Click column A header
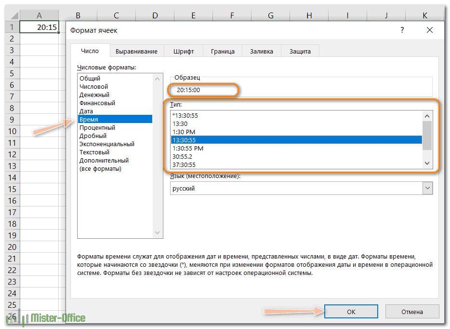This screenshot has width=450, height=329. coord(39,16)
